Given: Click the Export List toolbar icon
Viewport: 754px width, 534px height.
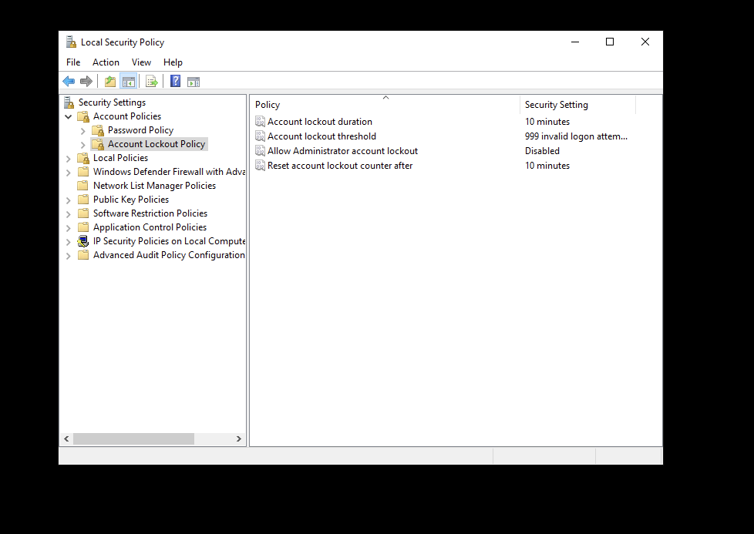Looking at the screenshot, I should coord(152,82).
